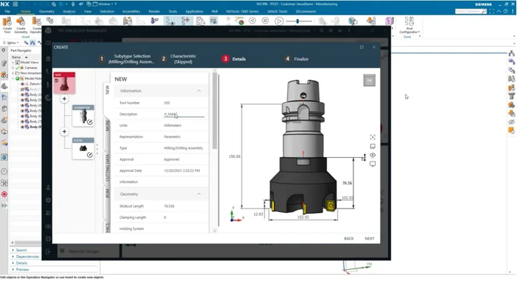Click the microphone icon in title bar

[73, 4]
